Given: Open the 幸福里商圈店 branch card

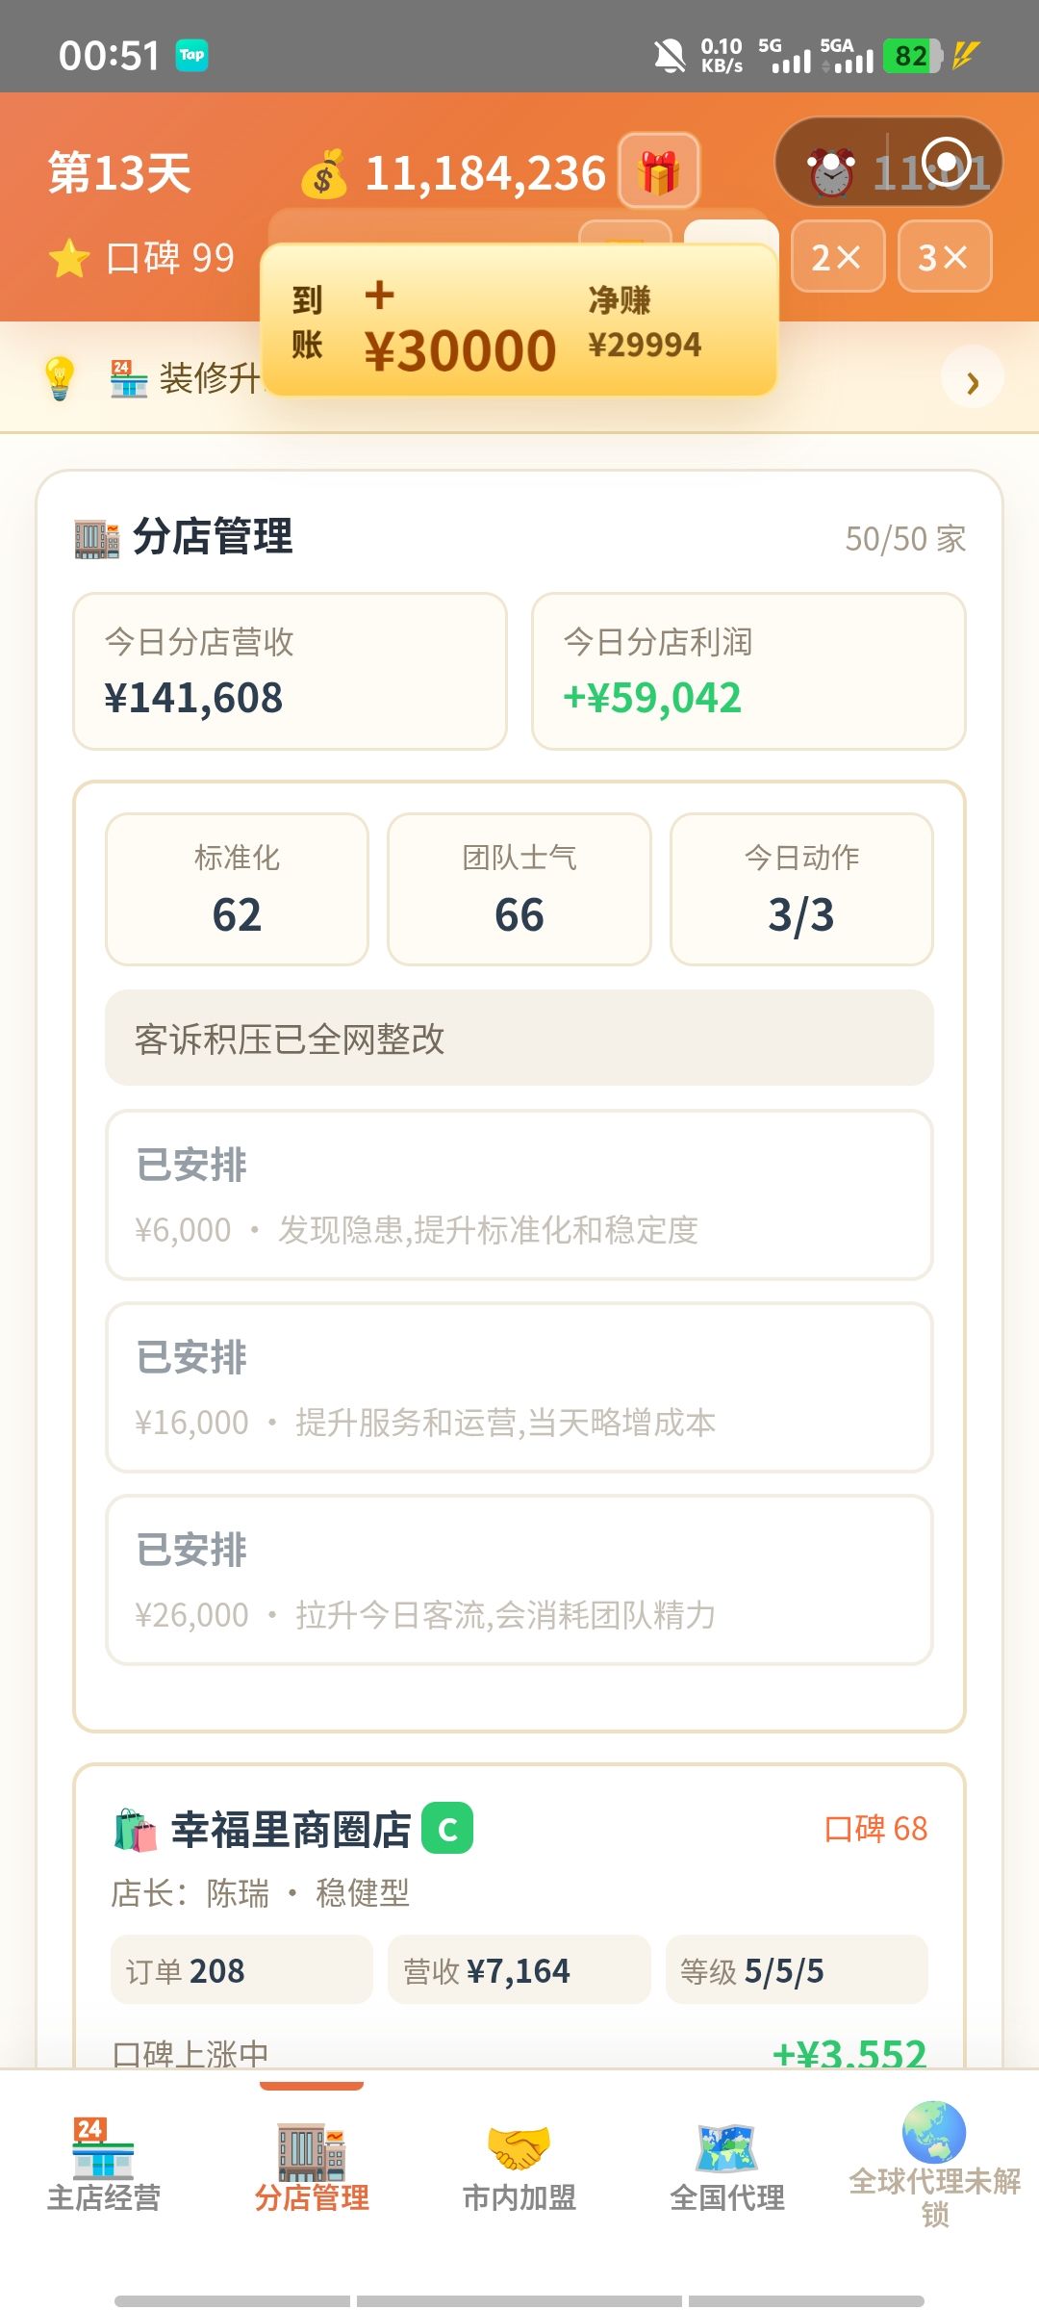Looking at the screenshot, I should tap(519, 1915).
